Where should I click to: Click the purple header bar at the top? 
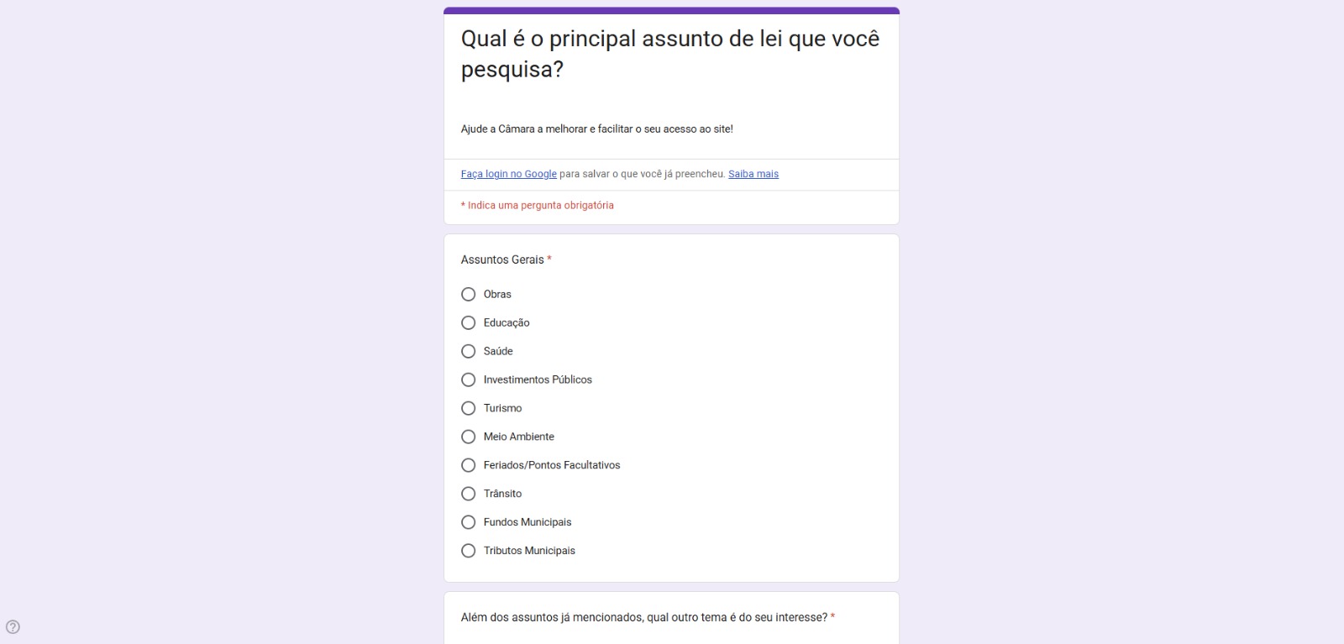(x=671, y=10)
